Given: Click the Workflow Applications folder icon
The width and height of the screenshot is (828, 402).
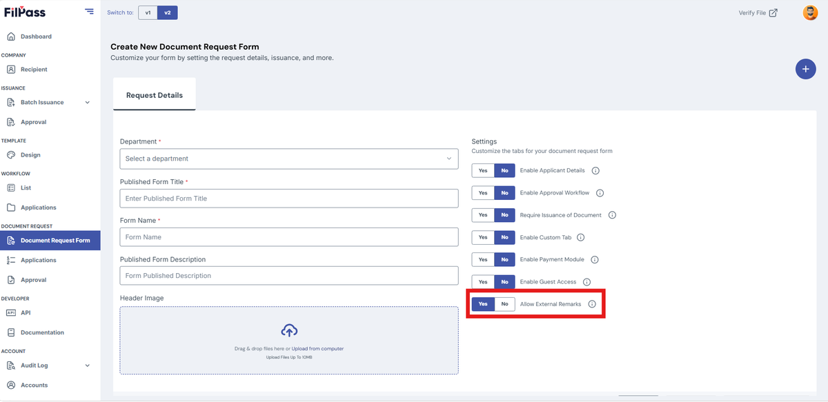Looking at the screenshot, I should pos(11,208).
